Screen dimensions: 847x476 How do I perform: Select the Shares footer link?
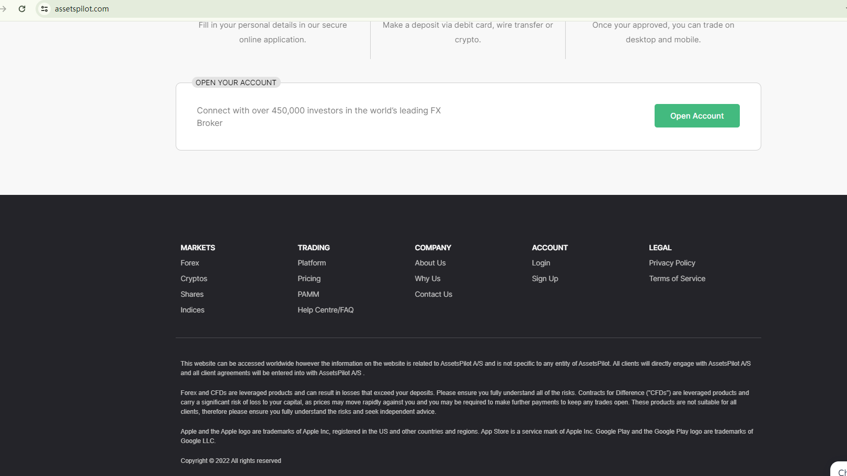click(x=192, y=294)
